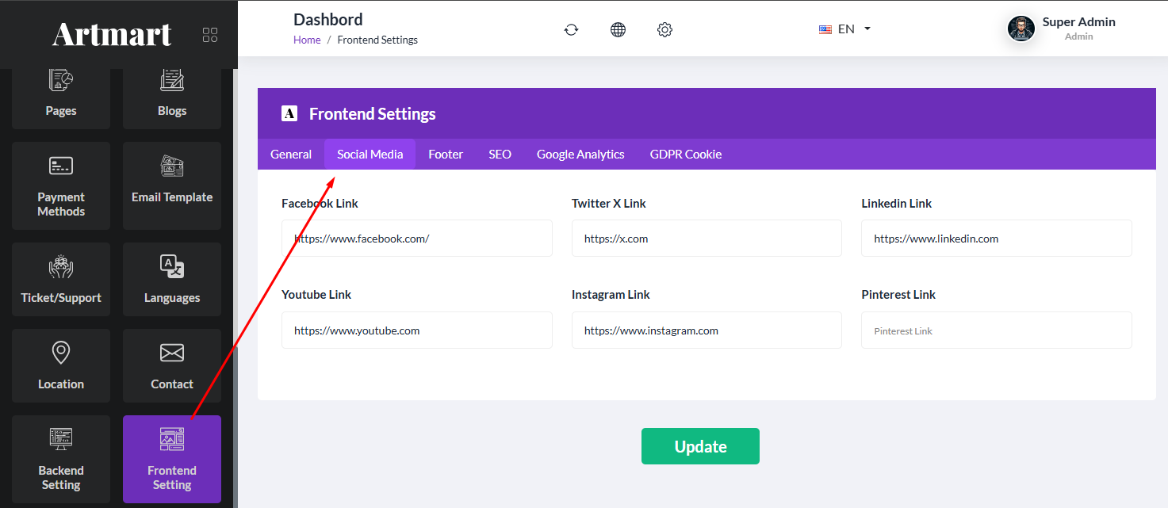Follow the Home breadcrumb link
The image size is (1168, 508).
307,40
